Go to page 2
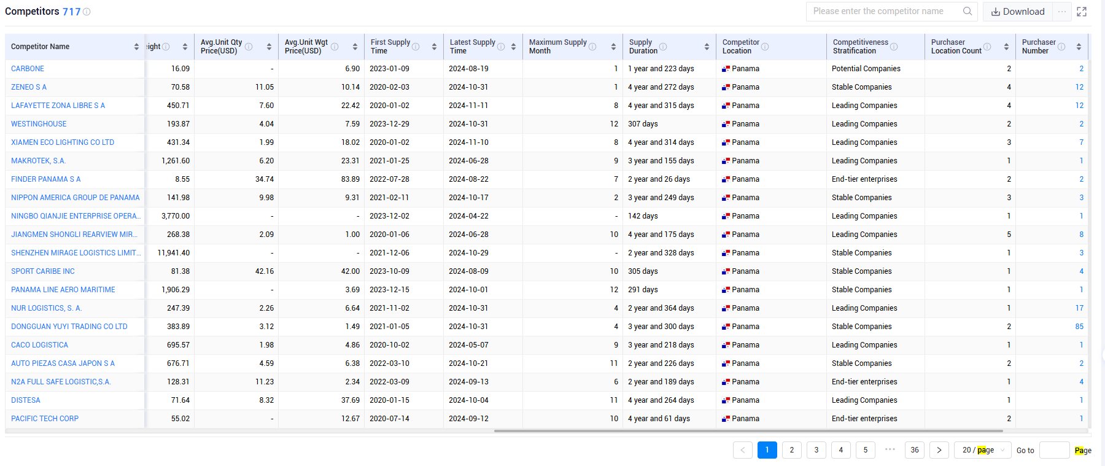Viewport: 1105px width, 466px height. (x=792, y=450)
